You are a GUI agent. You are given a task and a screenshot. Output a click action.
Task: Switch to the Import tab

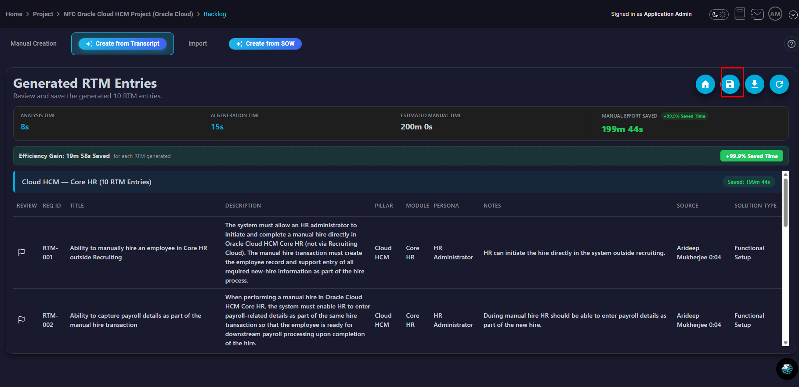[x=197, y=43]
